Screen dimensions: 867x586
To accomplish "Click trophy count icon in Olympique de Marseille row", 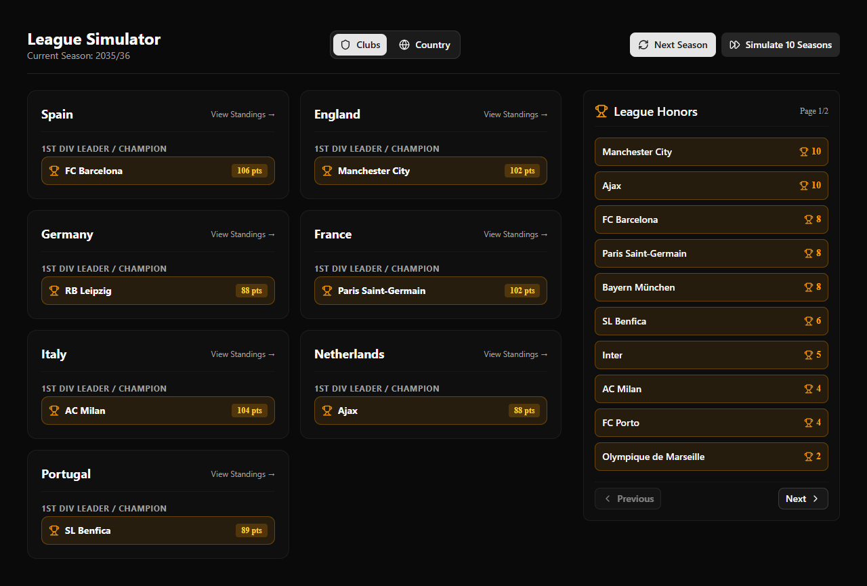I will [808, 457].
